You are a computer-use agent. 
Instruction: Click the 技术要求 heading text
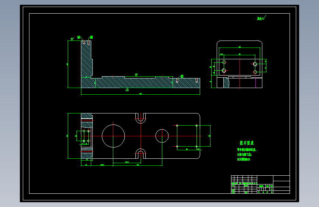247,143
